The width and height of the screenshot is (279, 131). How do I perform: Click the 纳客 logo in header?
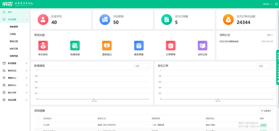(x=8, y=4)
